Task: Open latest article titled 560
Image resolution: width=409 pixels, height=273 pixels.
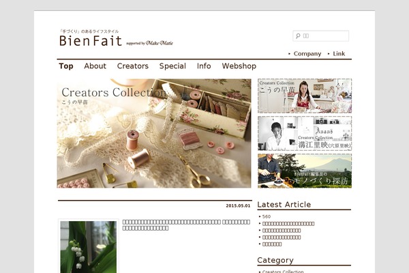Action: (x=267, y=216)
